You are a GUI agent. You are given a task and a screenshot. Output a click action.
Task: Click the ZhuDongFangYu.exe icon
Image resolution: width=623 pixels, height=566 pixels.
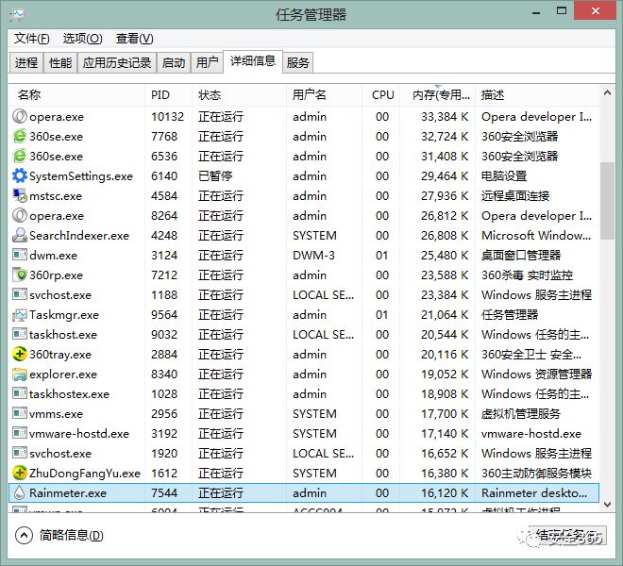[x=20, y=473]
